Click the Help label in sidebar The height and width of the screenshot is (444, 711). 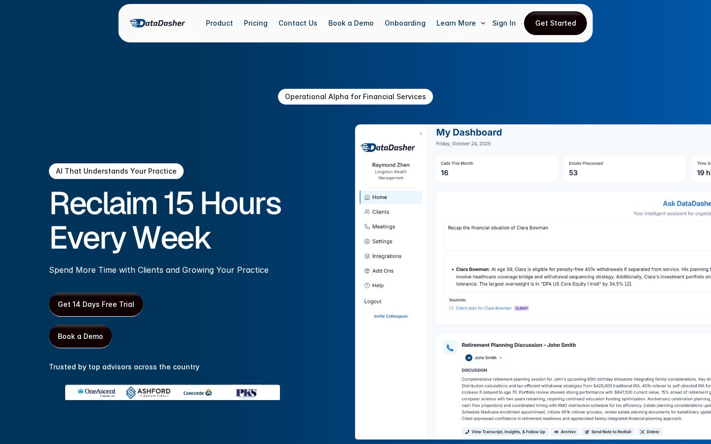pos(378,286)
